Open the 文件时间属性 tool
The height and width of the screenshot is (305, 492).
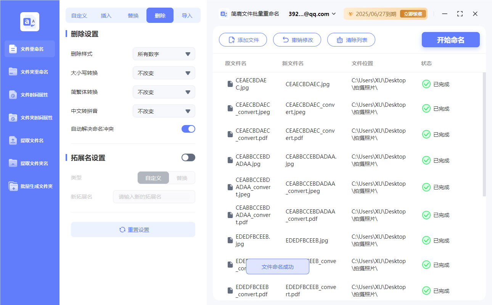(x=29, y=95)
